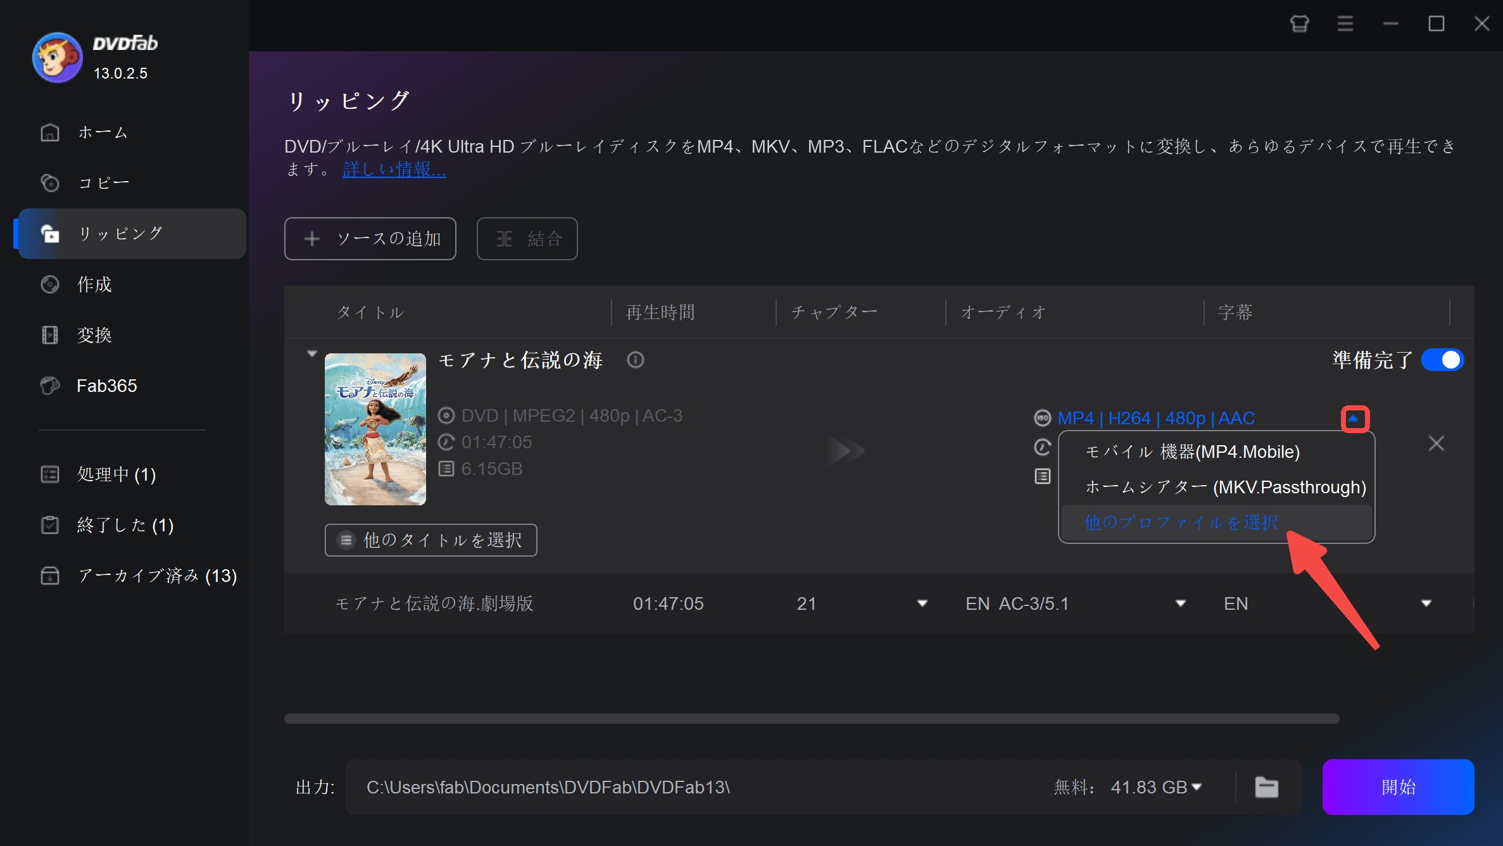Viewport: 1503px width, 846px height.
Task: Click the source duration 01:47:05 beside poster
Action: [x=496, y=442]
